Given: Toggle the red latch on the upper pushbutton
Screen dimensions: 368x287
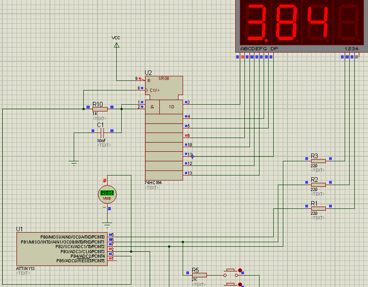Looking at the screenshot, I should pyautogui.click(x=240, y=270).
